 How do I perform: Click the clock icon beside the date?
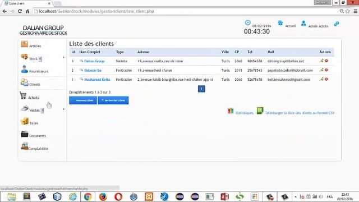coord(247,22)
